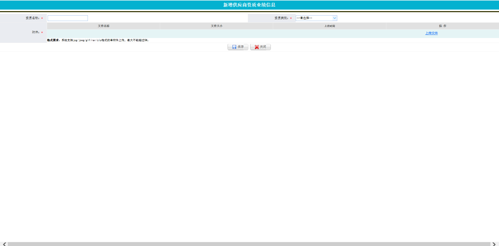Click the page title 新增供应商资质业绩信息
The height and width of the screenshot is (246, 499).
coord(249,5)
